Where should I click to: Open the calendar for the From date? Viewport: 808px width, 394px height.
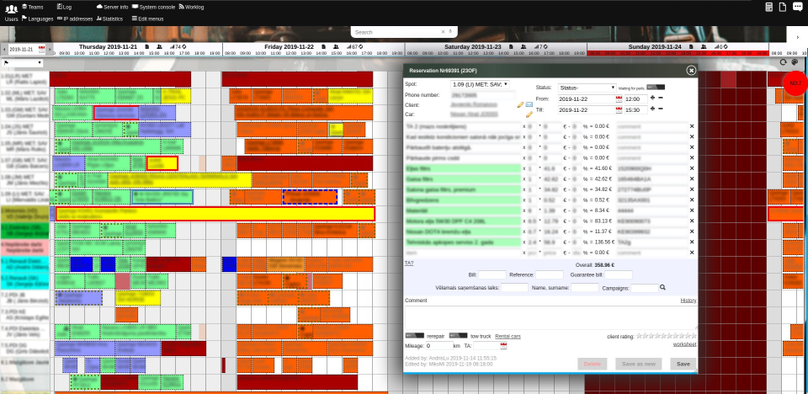[x=619, y=98]
